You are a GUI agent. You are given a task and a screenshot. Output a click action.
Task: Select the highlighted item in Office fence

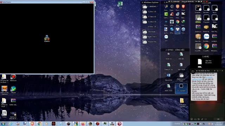tap(181, 88)
